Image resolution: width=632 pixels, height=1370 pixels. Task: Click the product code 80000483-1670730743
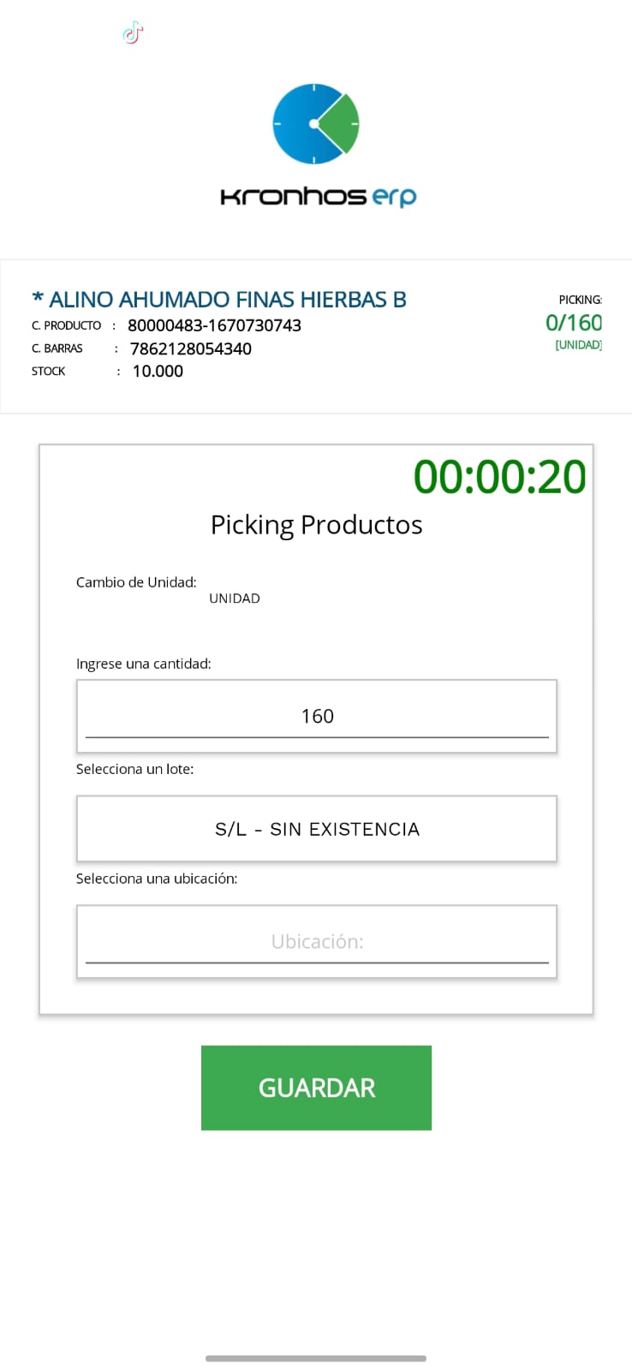pyautogui.click(x=214, y=325)
